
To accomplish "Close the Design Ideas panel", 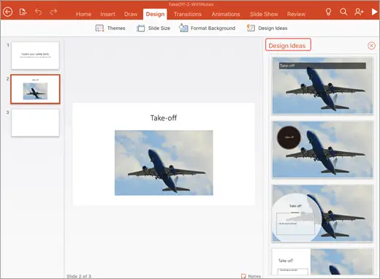I will coord(371,45).
